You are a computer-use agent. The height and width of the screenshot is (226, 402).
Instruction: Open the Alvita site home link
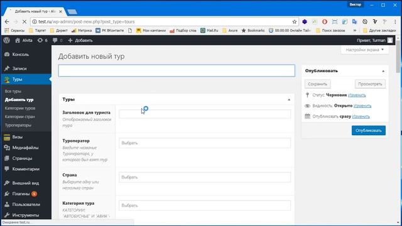click(x=24, y=40)
